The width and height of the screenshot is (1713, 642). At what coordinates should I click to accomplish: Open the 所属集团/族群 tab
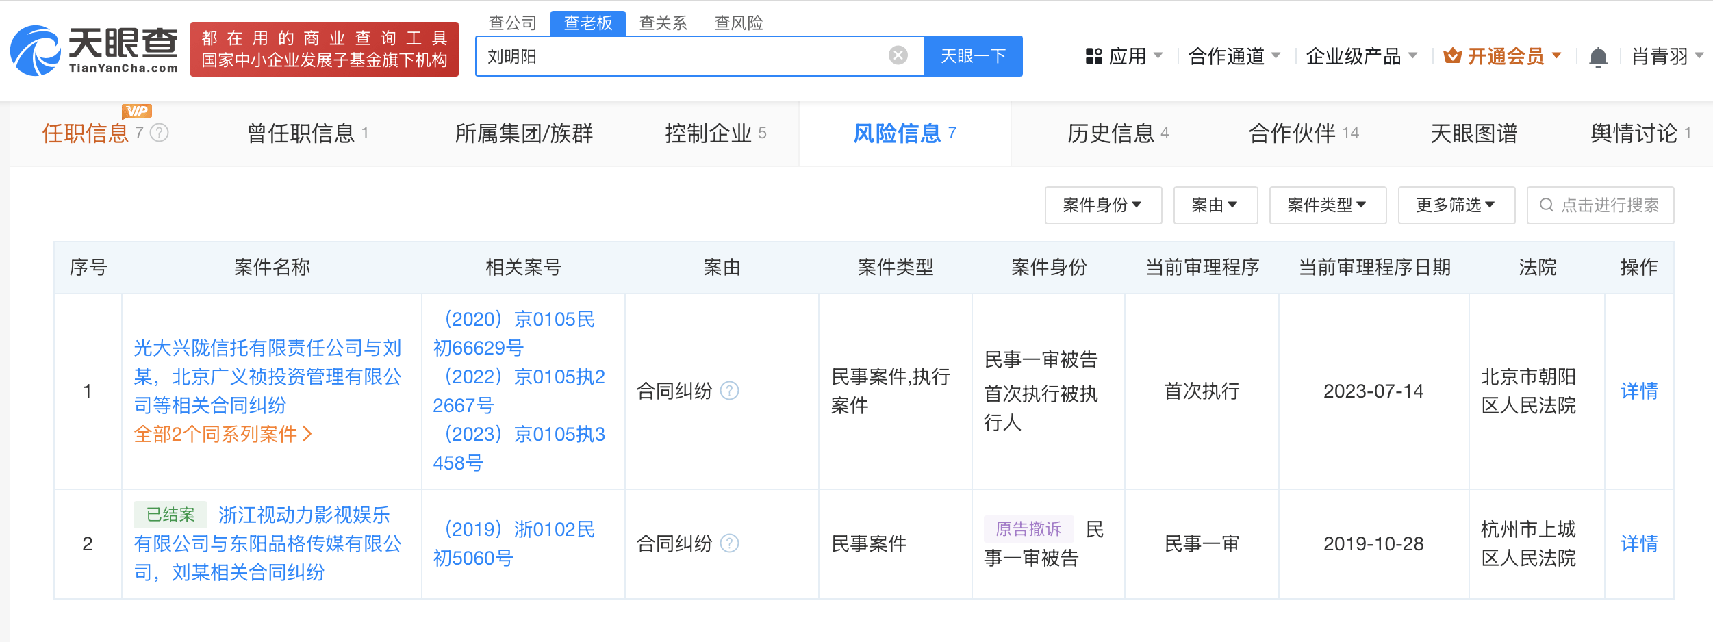pos(524,133)
